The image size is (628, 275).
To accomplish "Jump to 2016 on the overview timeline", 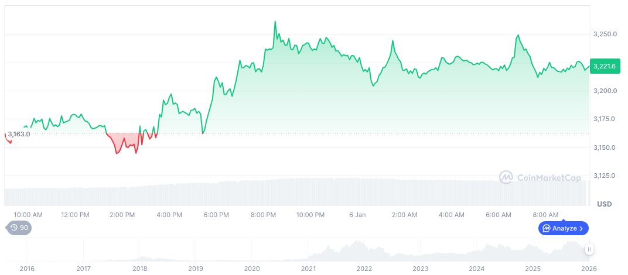I will click(x=27, y=269).
